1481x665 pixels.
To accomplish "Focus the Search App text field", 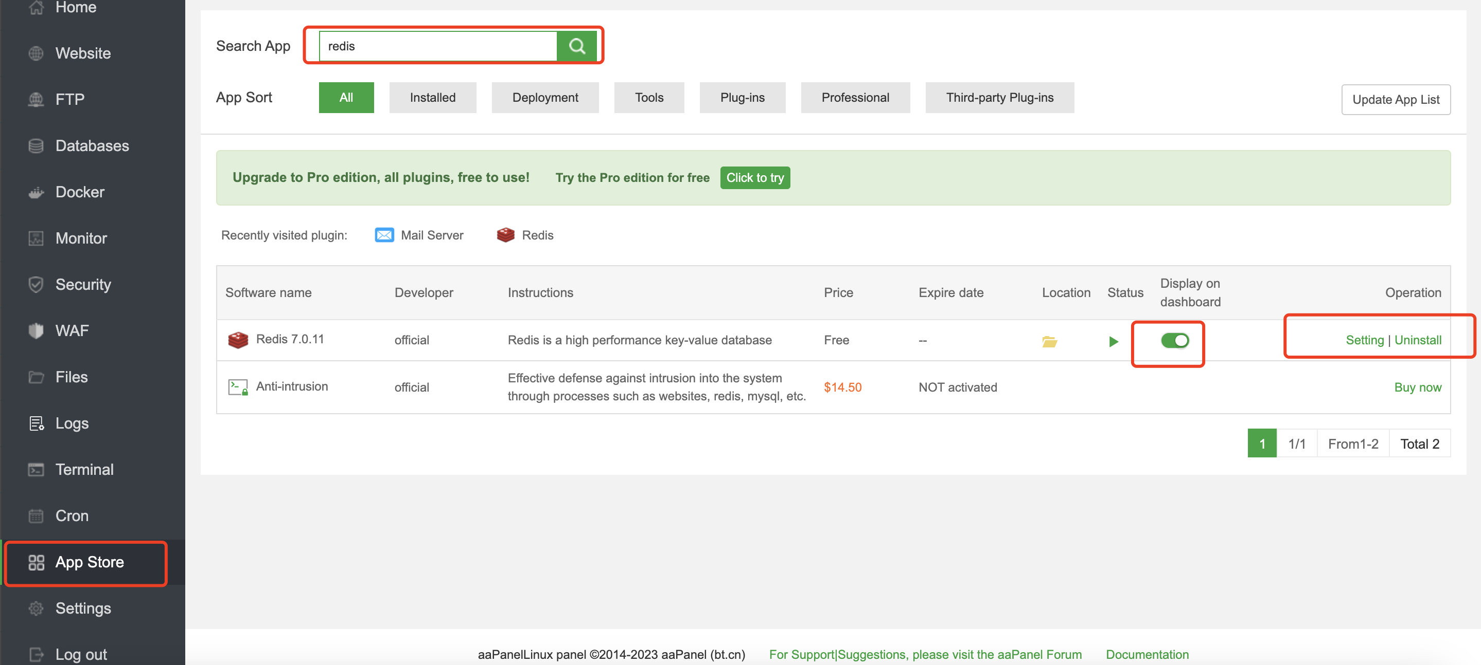I will (437, 46).
